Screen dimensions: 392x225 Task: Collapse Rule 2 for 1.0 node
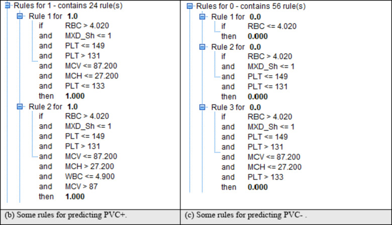click(20, 107)
